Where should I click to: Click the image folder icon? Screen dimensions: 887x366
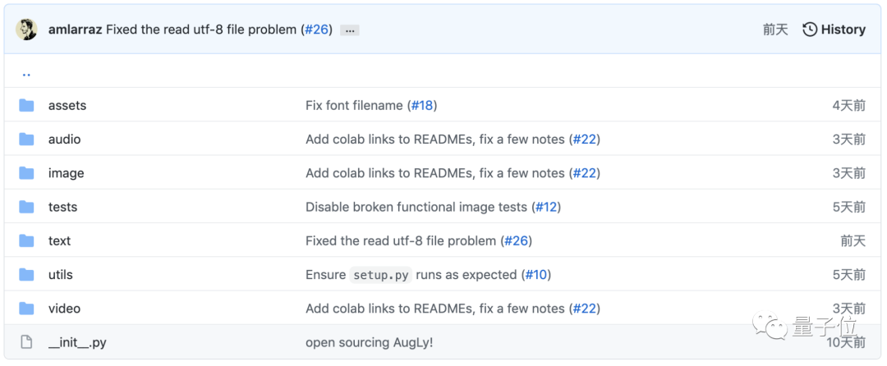click(26, 172)
